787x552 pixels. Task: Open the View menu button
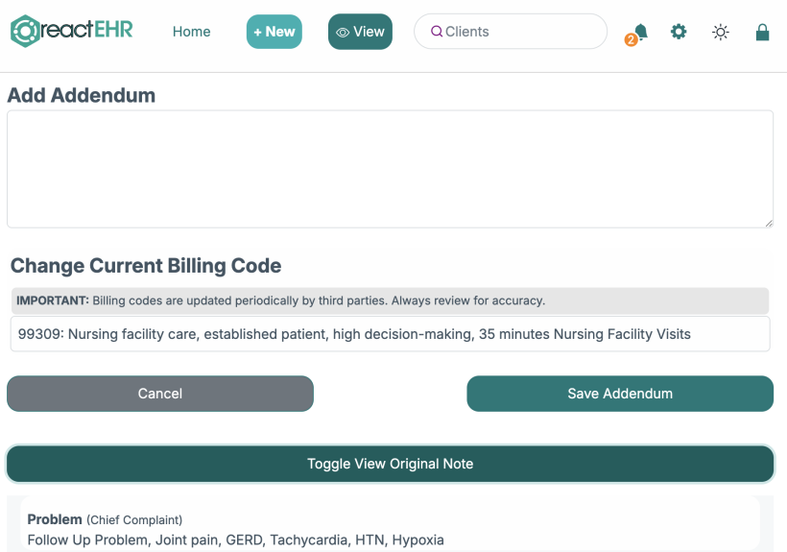coord(360,32)
